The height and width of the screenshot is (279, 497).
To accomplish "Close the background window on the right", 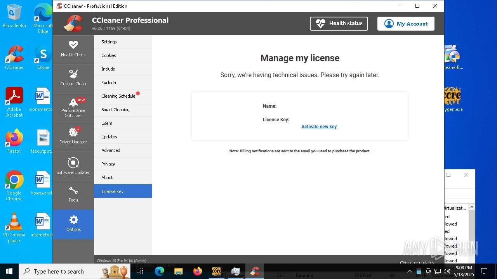I will tap(466, 175).
